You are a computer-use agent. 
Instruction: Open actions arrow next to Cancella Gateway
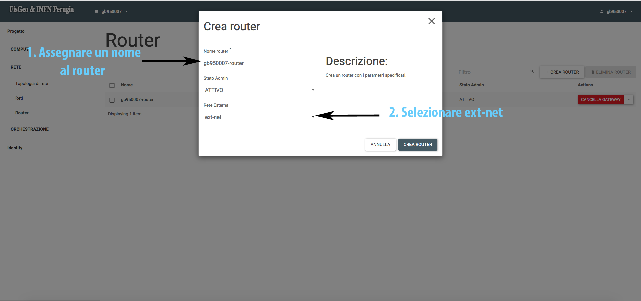pyautogui.click(x=629, y=100)
